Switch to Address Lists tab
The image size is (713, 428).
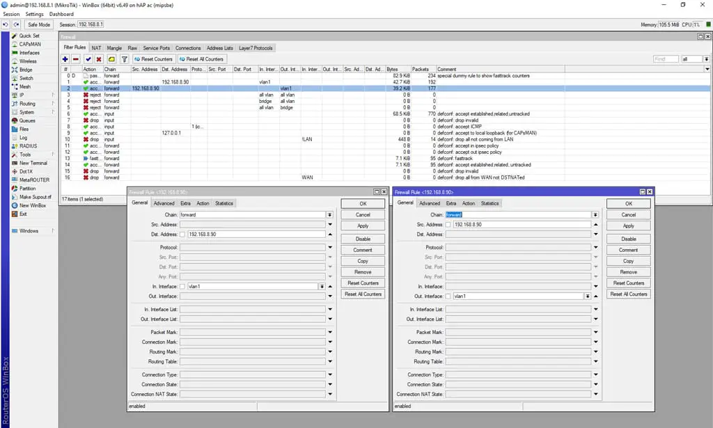(x=219, y=48)
